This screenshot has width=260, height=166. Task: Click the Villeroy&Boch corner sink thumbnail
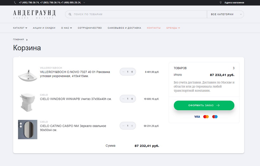pyautogui.click(x=28, y=76)
